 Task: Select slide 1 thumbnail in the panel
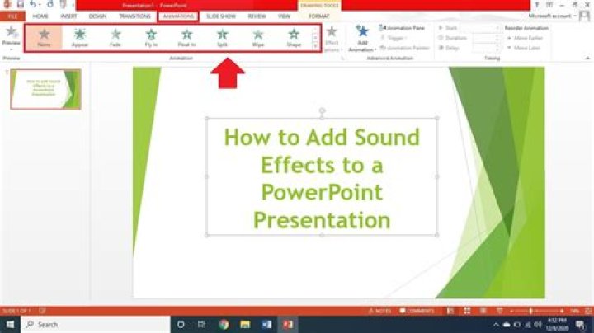click(x=46, y=89)
